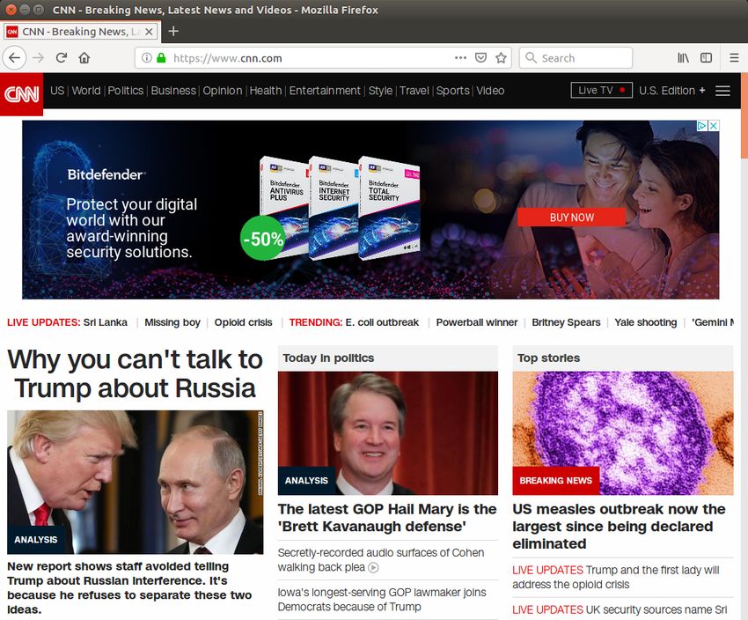
Task: Go to Travel section
Action: pyautogui.click(x=414, y=91)
